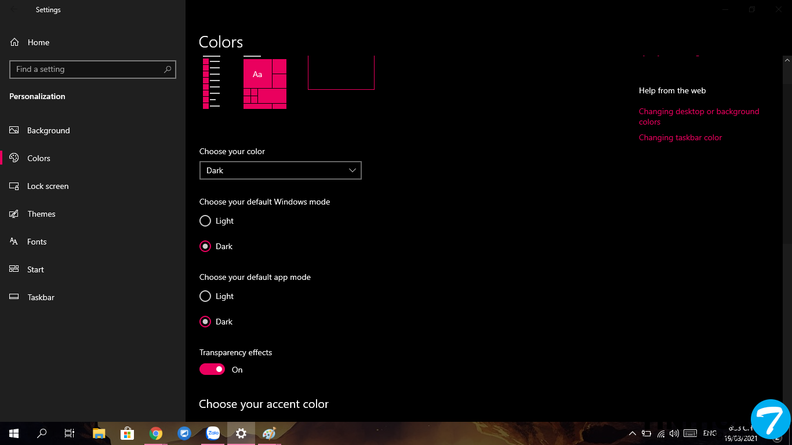The height and width of the screenshot is (445, 792).
Task: Open Background settings picture icon
Action: 14,130
